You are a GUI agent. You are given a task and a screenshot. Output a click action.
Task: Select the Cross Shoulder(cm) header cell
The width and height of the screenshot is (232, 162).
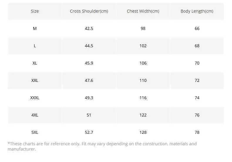click(89, 11)
